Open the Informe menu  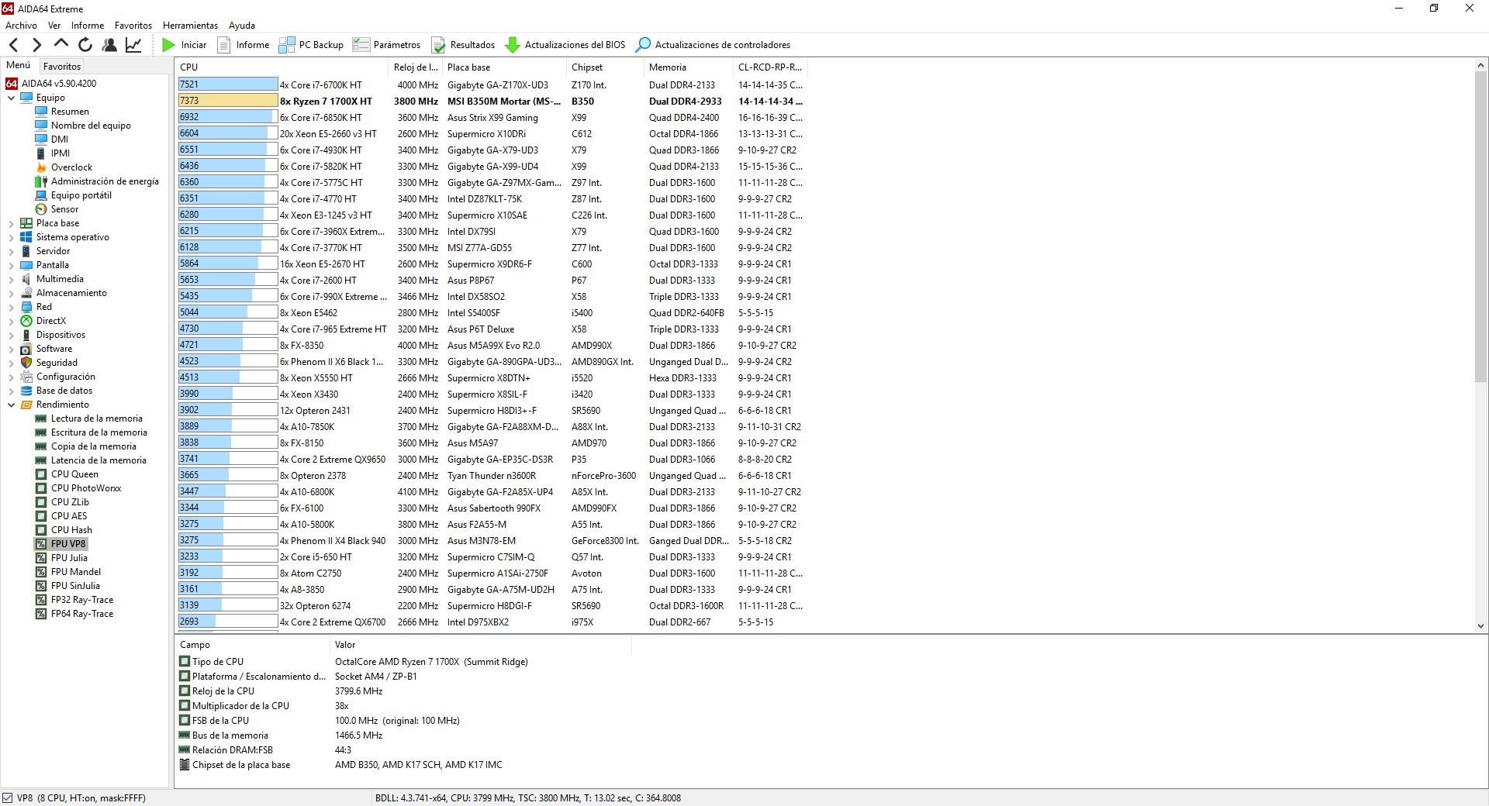coord(88,26)
